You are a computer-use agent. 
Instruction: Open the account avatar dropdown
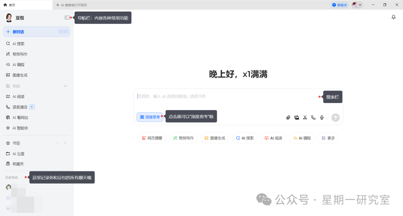click(357, 5)
